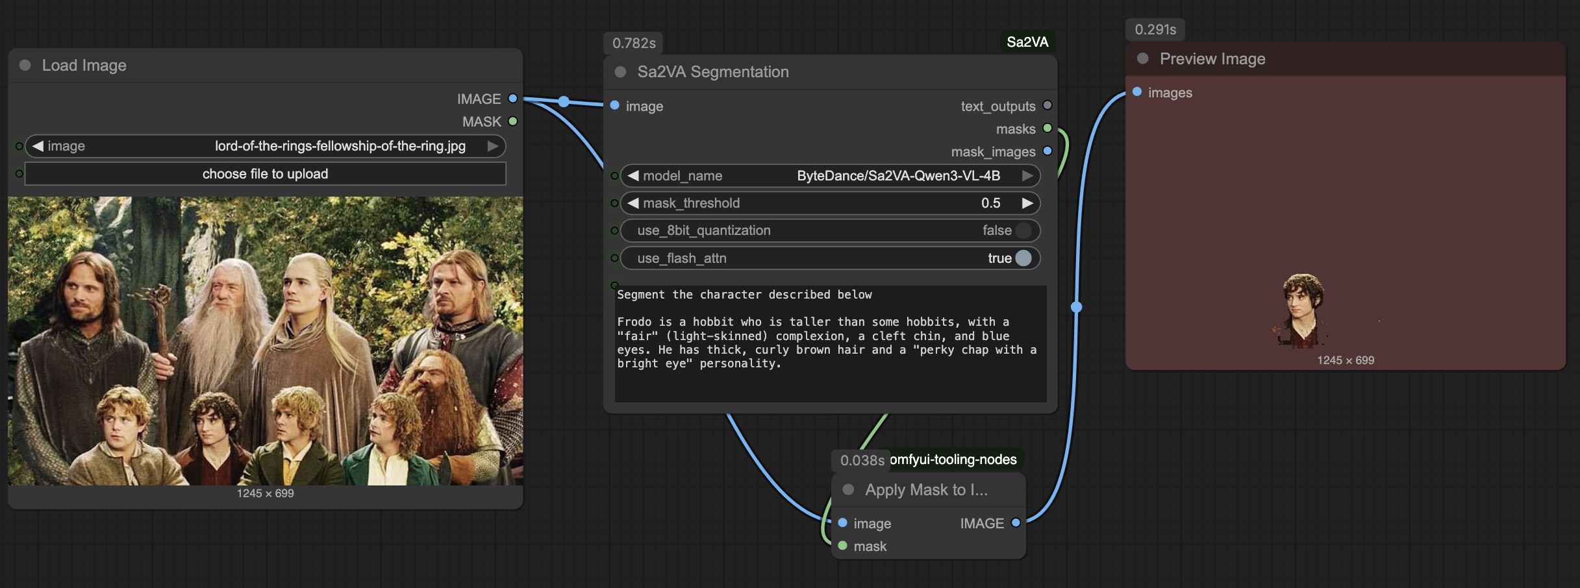1580x588 pixels.
Task: Click the comfyui-tooling-nodes badge
Action: (x=953, y=459)
